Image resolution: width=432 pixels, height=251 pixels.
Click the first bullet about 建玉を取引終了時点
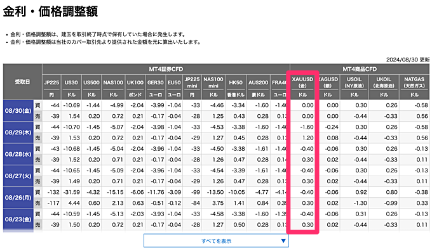tap(98, 34)
